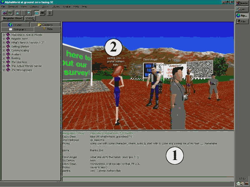Expand the Getting Started help topic
250x187 pixels.
point(4,46)
